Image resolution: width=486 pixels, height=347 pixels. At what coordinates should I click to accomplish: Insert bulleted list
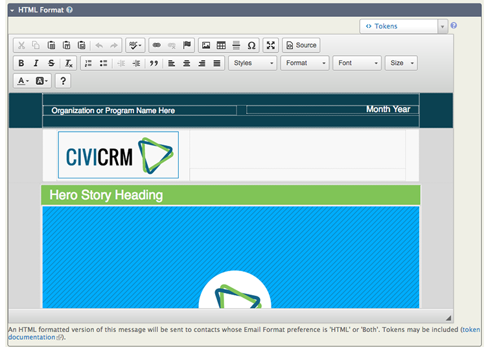point(103,64)
